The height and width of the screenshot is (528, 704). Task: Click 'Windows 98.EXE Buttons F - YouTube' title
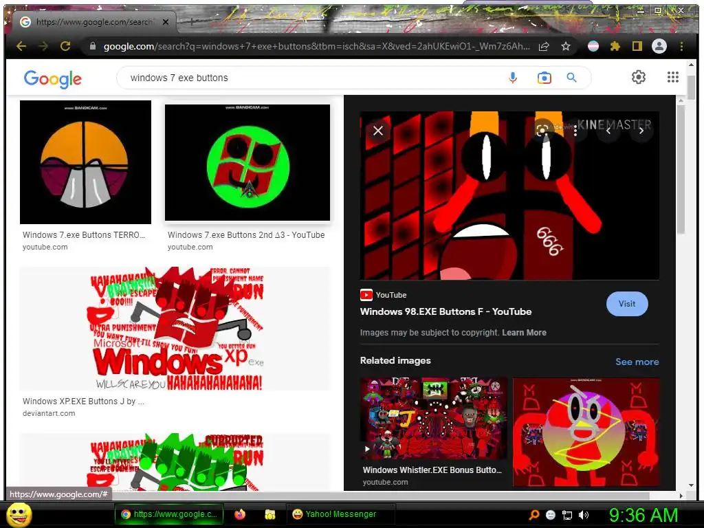[x=445, y=311]
